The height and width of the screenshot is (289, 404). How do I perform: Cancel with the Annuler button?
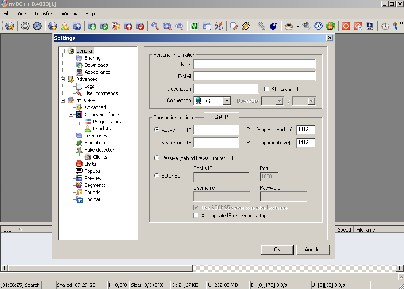coord(313,250)
